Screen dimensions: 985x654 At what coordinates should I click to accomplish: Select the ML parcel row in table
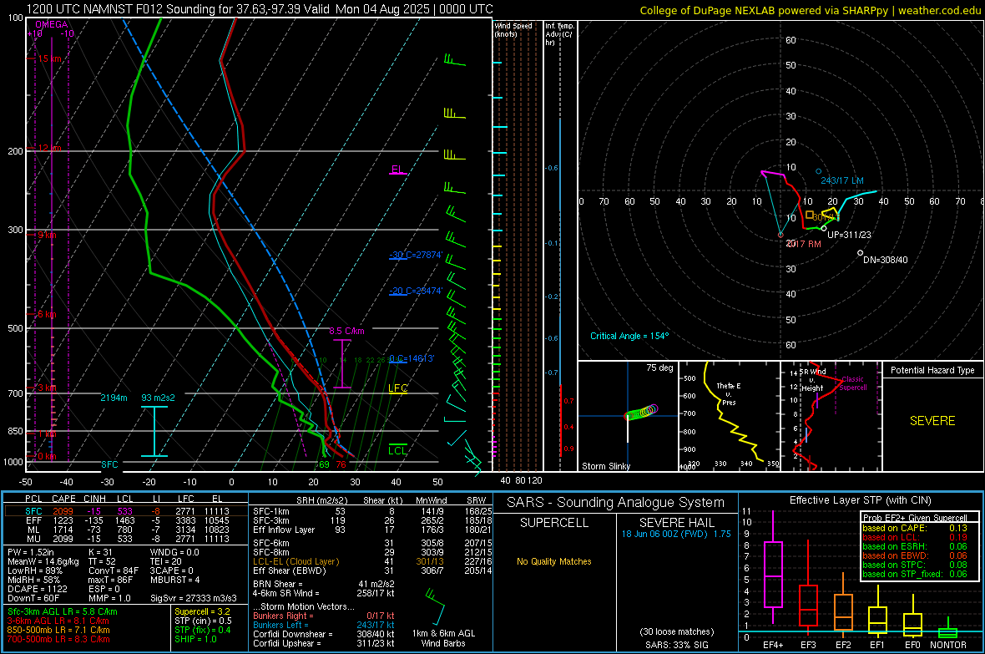pyautogui.click(x=126, y=530)
